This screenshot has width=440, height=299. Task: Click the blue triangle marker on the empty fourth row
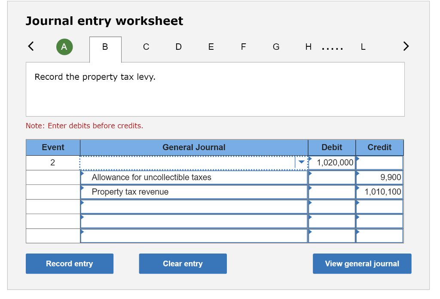82,204
